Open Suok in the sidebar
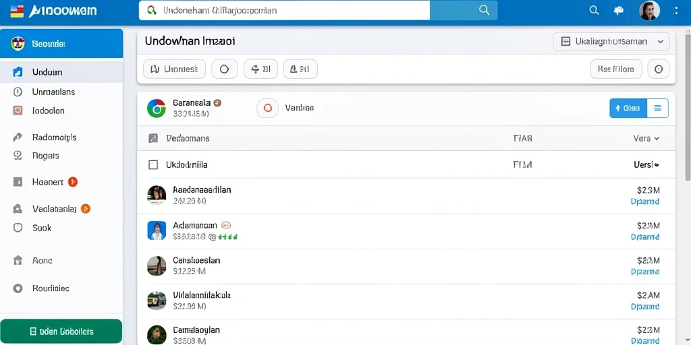 pyautogui.click(x=42, y=228)
